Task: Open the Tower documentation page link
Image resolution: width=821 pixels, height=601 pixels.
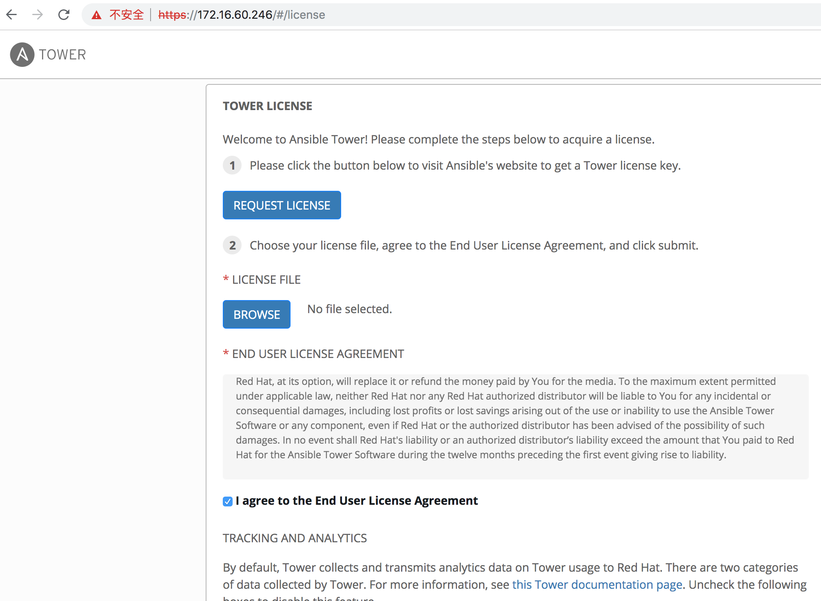Action: click(x=597, y=584)
